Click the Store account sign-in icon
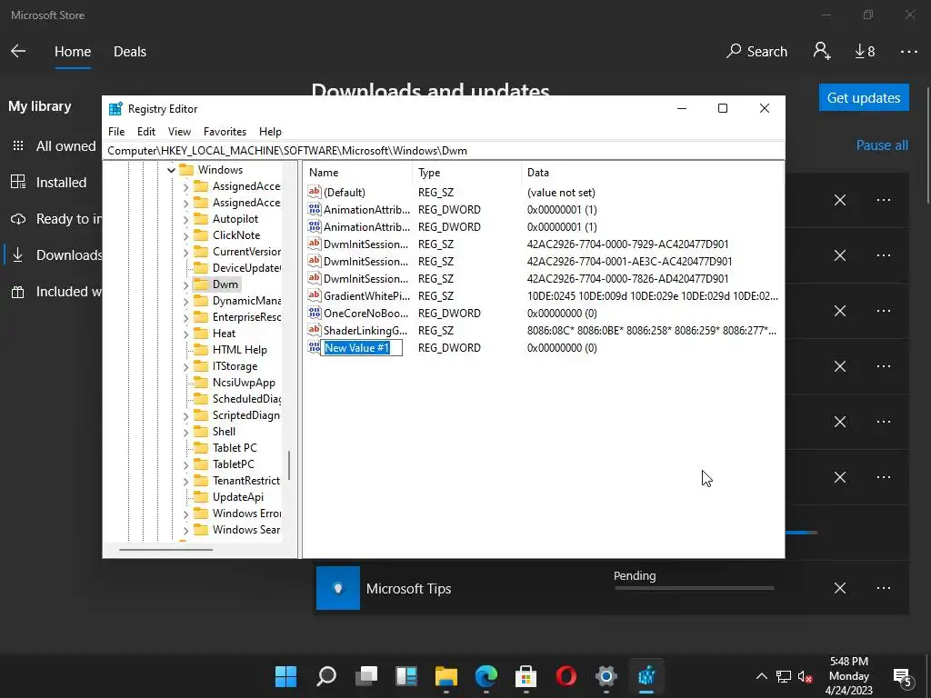Screen dimensions: 931x698 [x=822, y=51]
